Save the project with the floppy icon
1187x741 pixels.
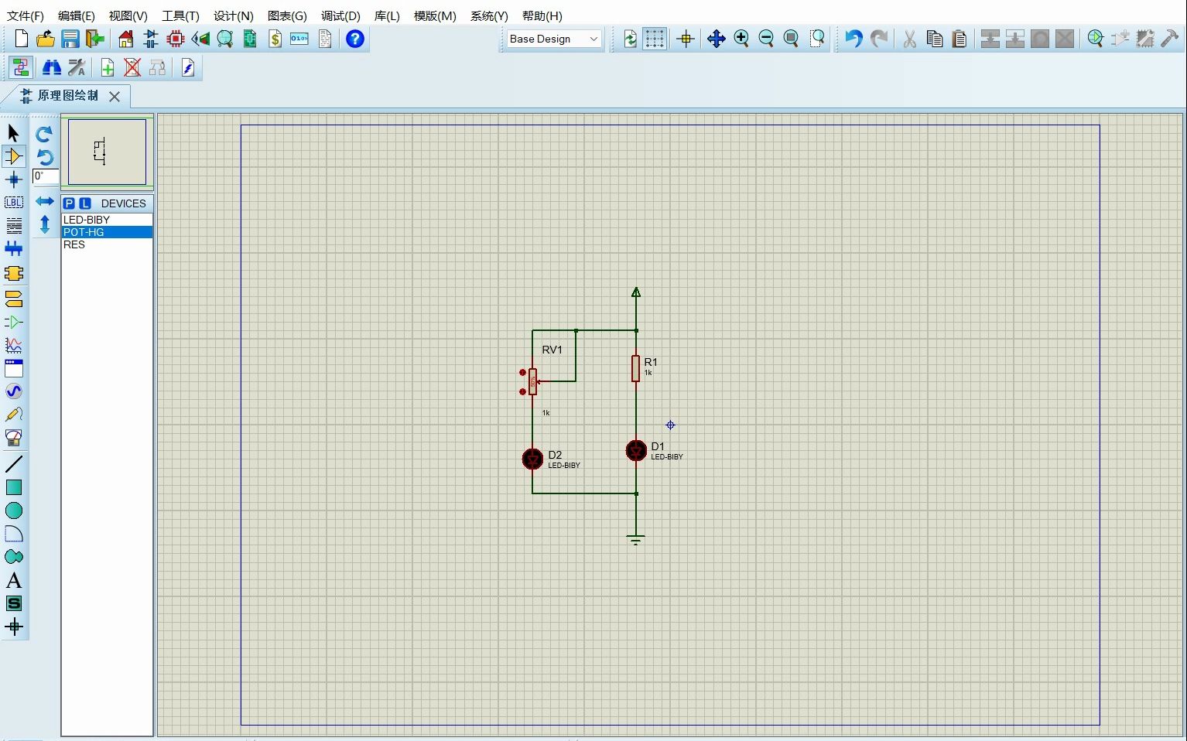[70, 39]
